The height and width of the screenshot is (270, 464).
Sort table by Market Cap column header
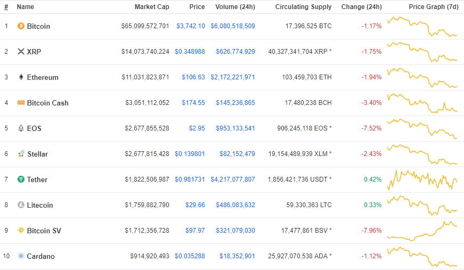pos(152,7)
